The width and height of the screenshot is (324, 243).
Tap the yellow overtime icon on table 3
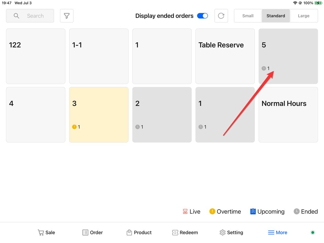click(74, 127)
